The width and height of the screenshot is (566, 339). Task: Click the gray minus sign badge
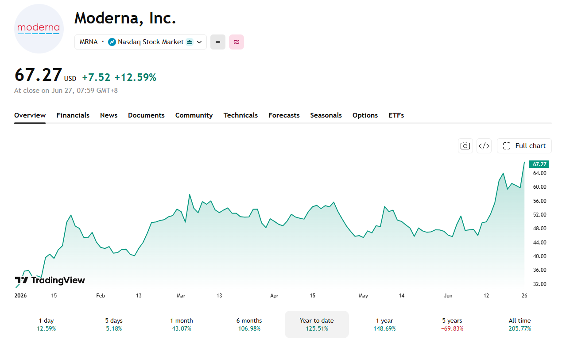pyautogui.click(x=218, y=42)
